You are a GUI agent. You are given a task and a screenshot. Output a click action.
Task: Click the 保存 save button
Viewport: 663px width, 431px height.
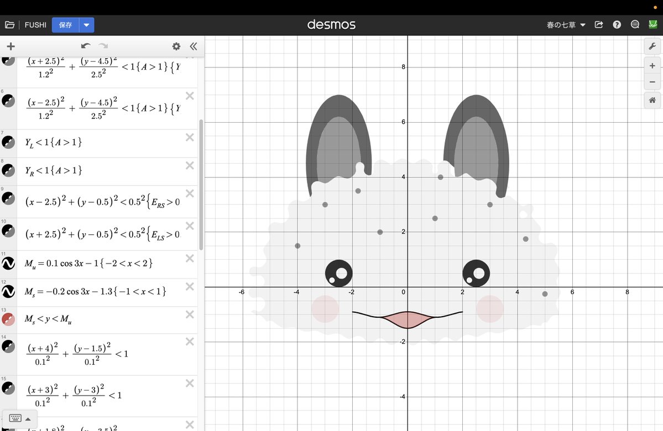pyautogui.click(x=66, y=25)
